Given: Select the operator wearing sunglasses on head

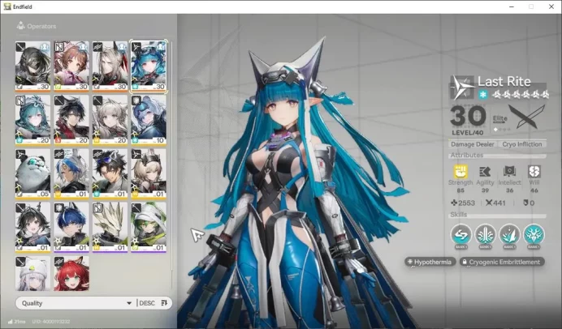Looking at the screenshot, I should 110,173.
